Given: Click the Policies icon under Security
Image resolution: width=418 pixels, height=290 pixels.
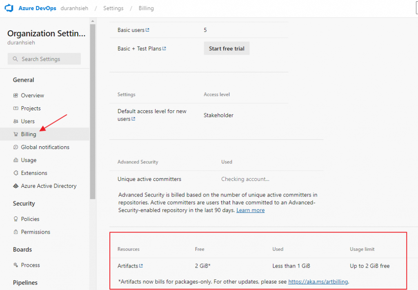Looking at the screenshot, I should 16,219.
